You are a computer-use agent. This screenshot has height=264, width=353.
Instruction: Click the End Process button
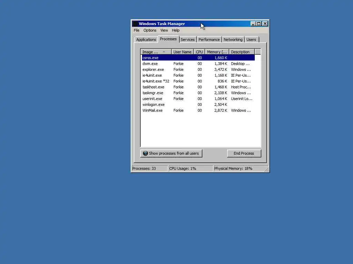[244, 153]
